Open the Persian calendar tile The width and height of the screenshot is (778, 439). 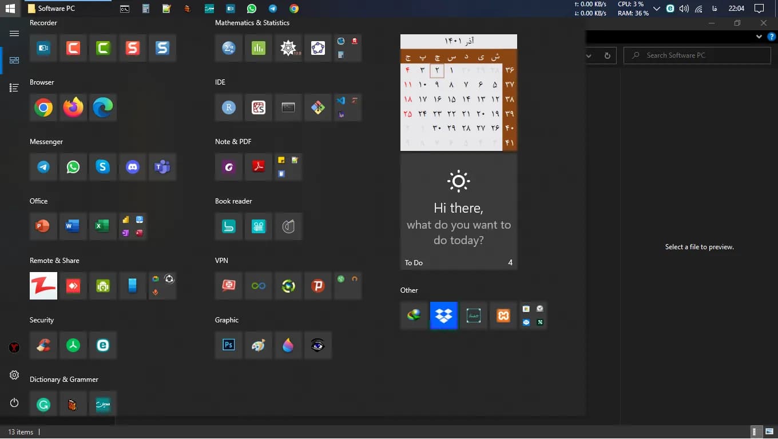click(x=459, y=93)
